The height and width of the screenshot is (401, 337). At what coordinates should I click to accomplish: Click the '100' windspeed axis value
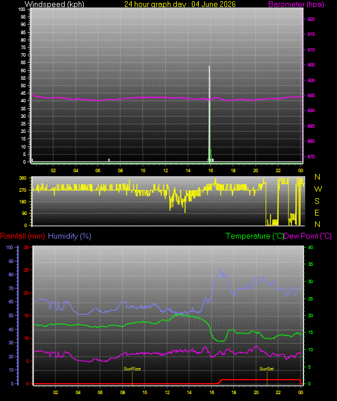22,9
